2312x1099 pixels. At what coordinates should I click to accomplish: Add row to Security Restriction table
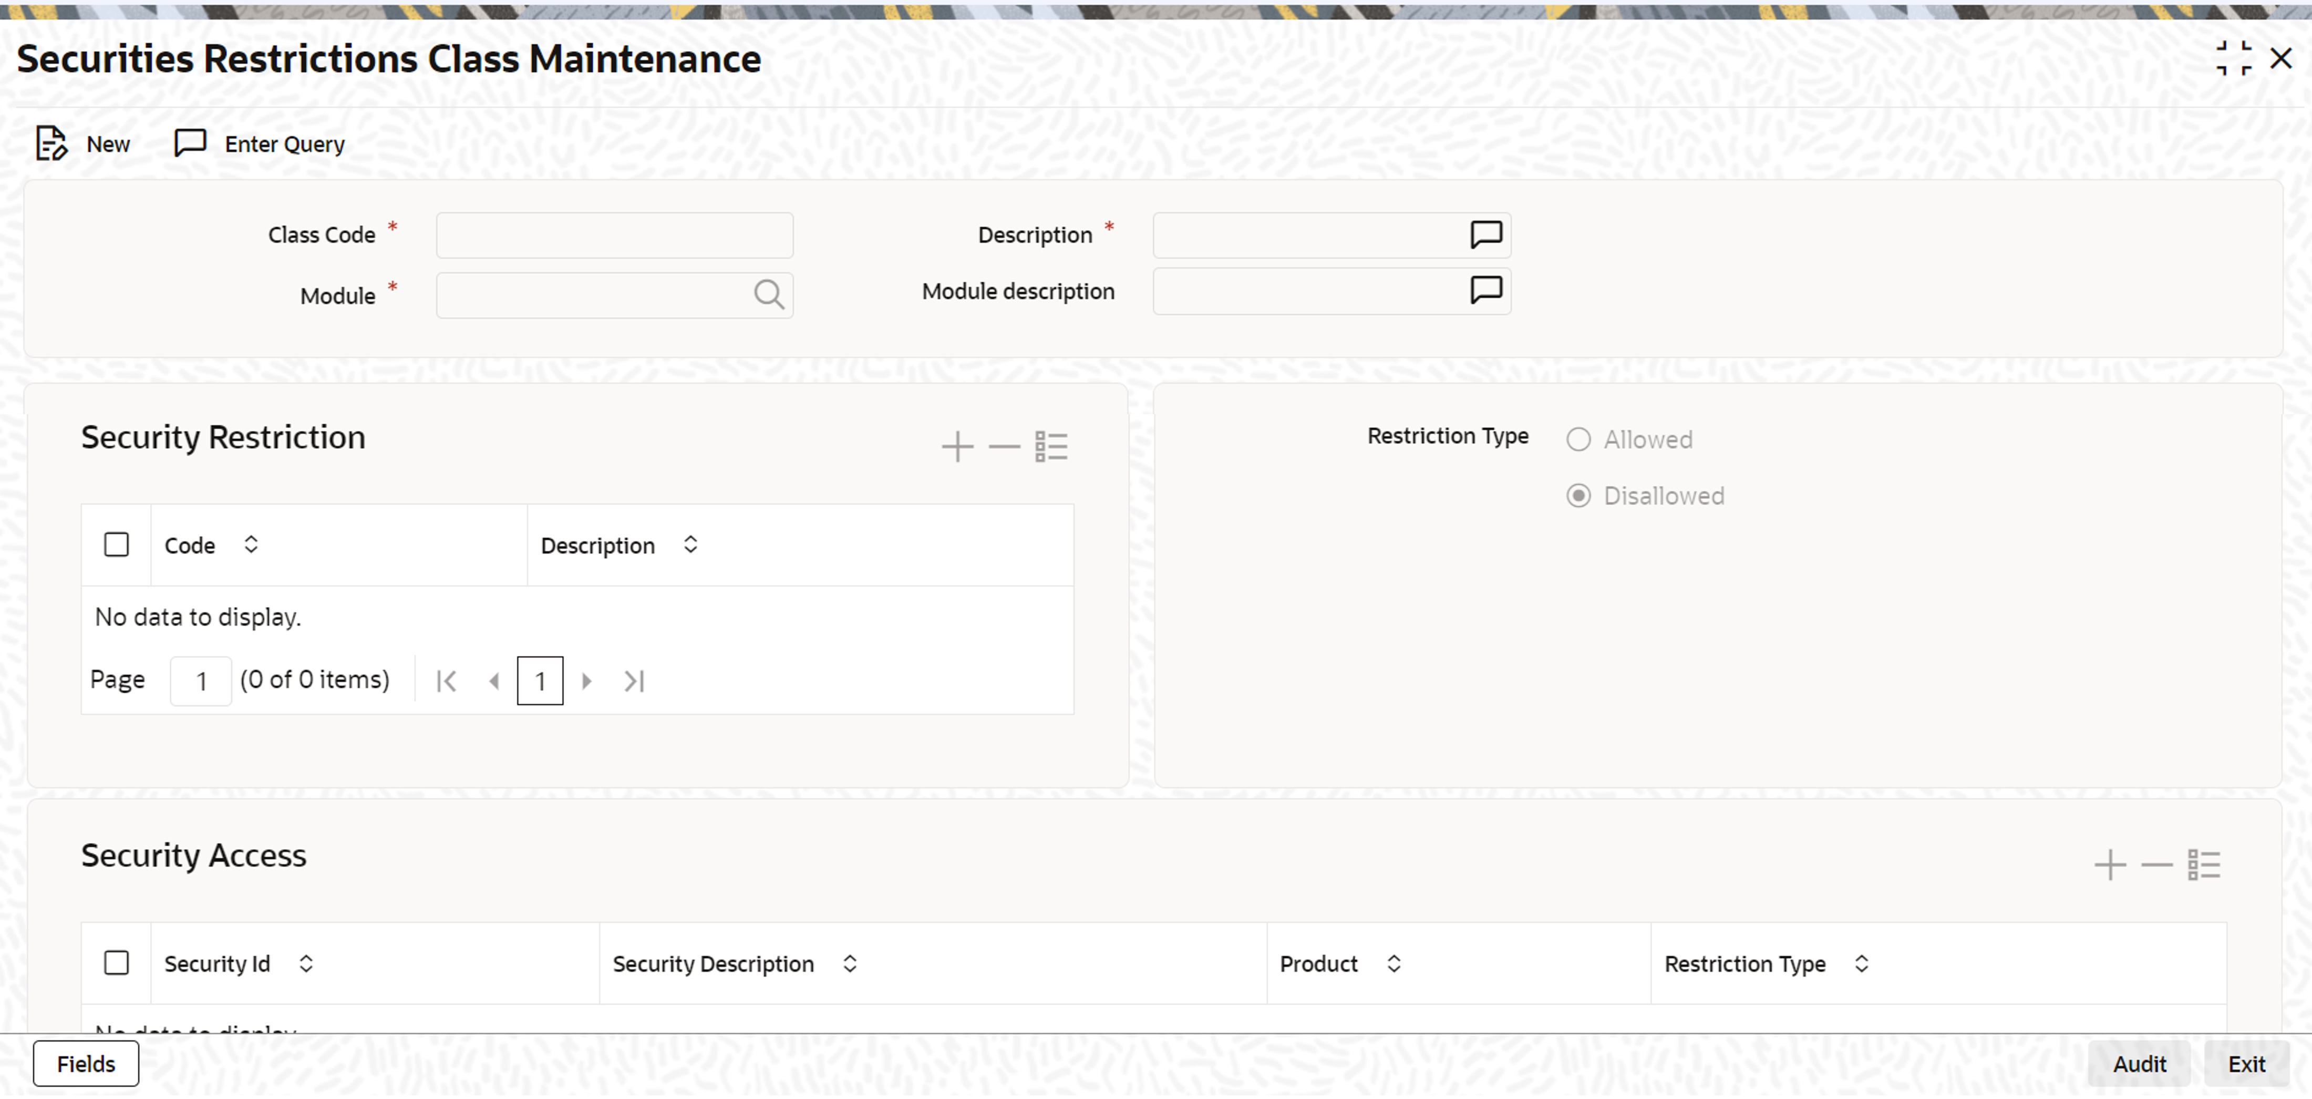(x=957, y=446)
